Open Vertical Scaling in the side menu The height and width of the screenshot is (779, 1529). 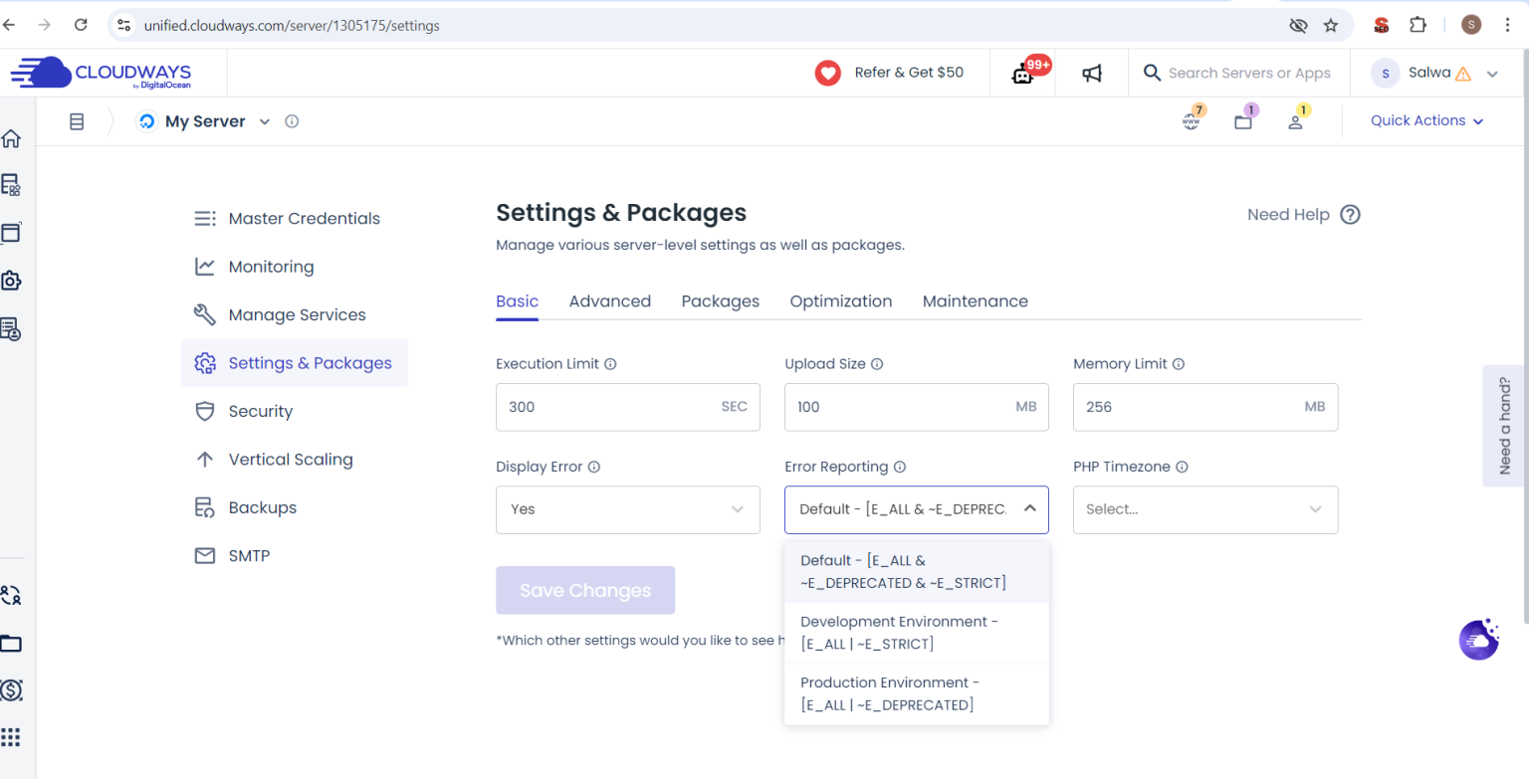(295, 460)
